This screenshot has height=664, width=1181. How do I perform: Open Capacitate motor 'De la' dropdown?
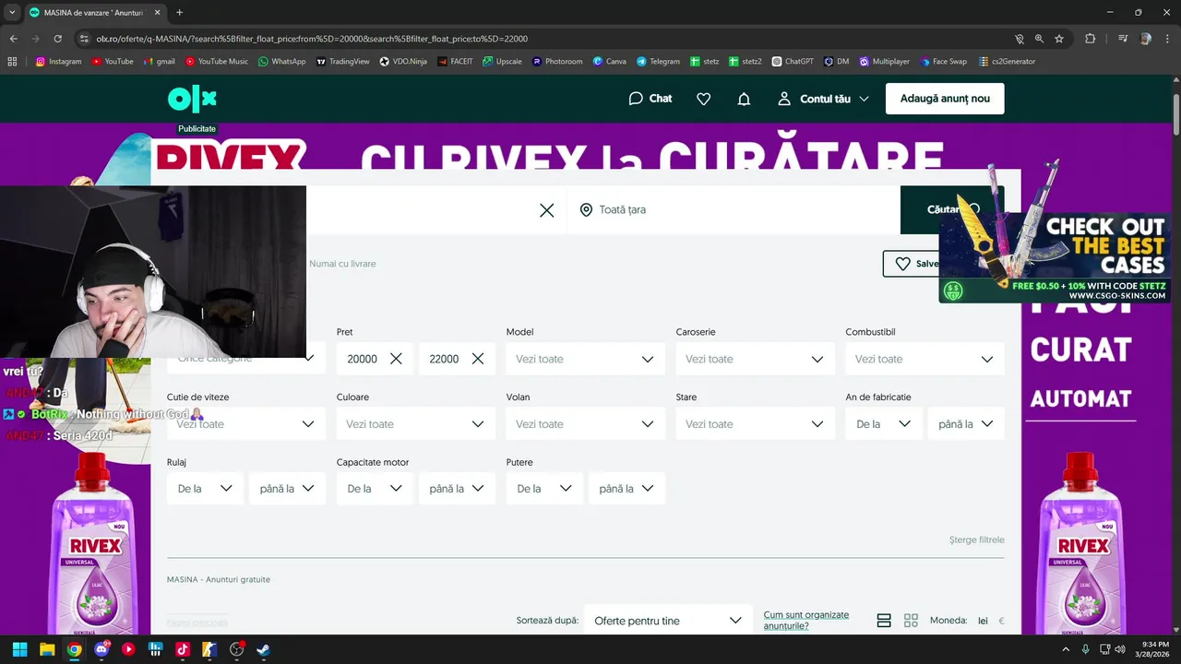375,489
